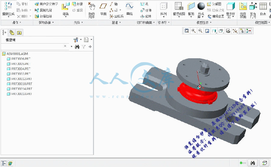Click the Zoom In icon
This screenshot has width=271, height=167.
pyautogui.click(x=194, y=31)
